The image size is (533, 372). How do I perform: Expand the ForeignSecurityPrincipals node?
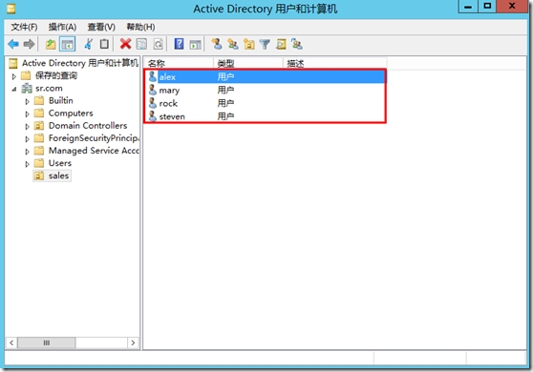[27, 139]
